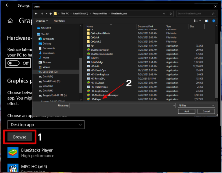Image resolution: width=222 pixels, height=173 pixels.
Task: Open the All files type dropdown
Action: (x=196, y=106)
